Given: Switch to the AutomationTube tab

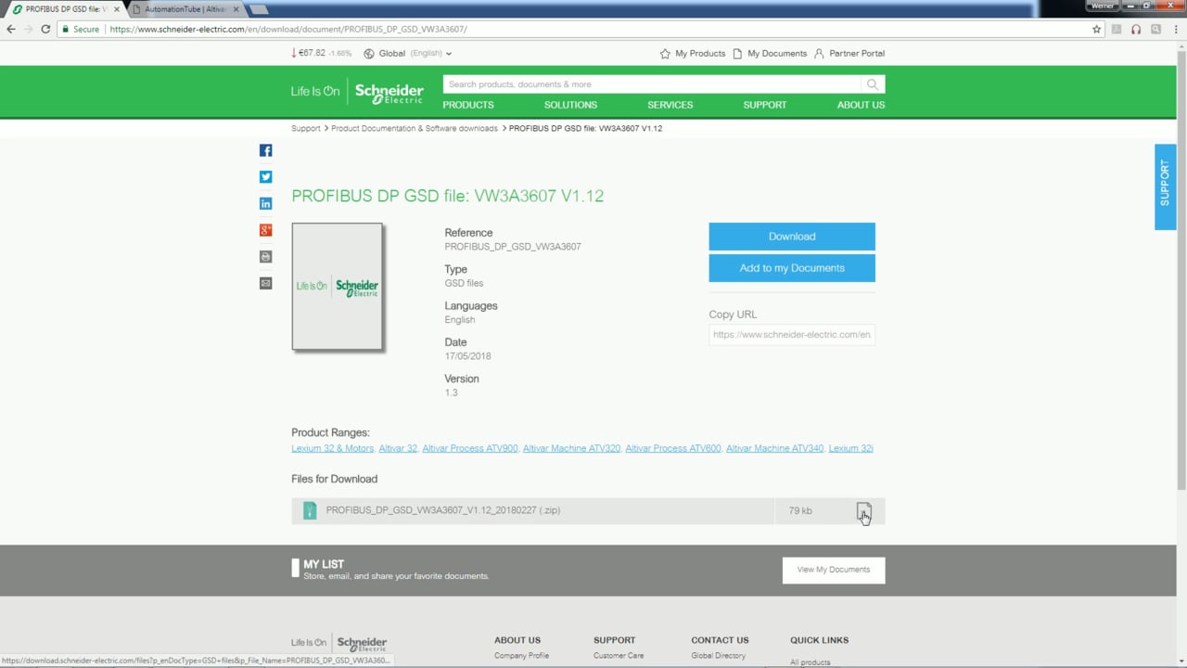Looking at the screenshot, I should pyautogui.click(x=185, y=9).
